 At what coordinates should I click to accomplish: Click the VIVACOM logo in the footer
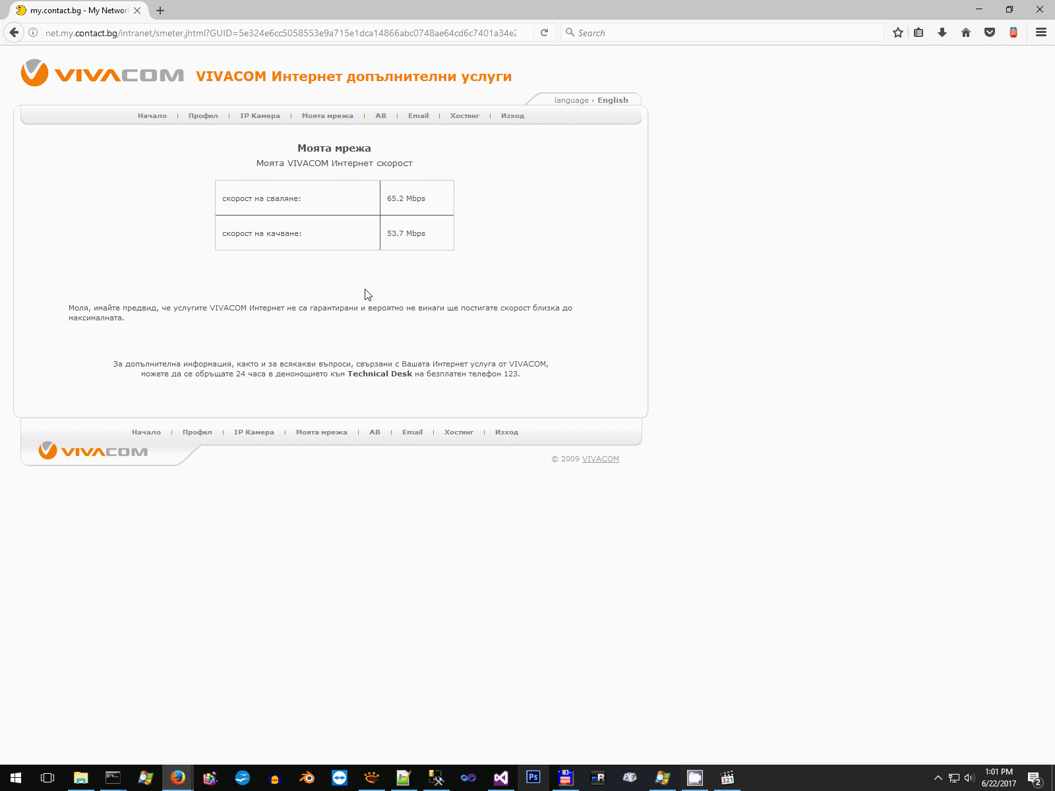[x=93, y=451]
